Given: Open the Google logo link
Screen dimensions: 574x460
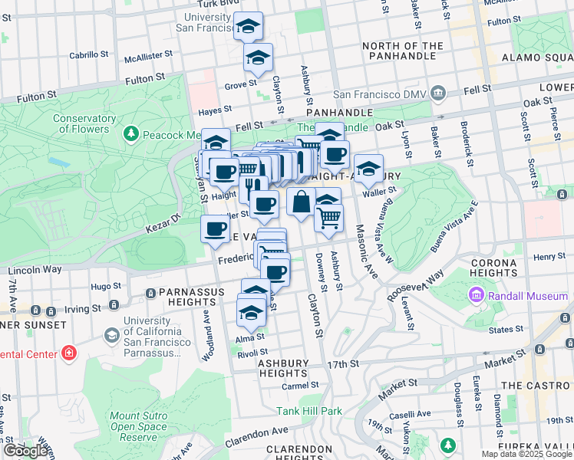Looking at the screenshot, I should pyautogui.click(x=25, y=451).
